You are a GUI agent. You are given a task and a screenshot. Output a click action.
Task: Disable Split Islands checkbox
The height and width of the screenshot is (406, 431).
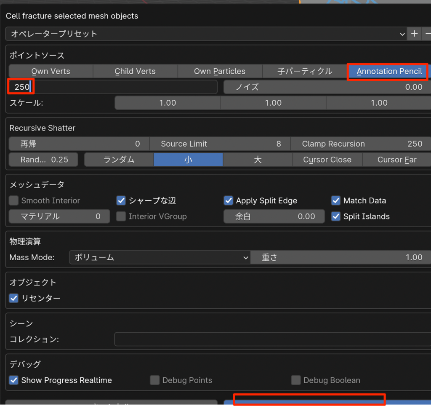coord(336,216)
